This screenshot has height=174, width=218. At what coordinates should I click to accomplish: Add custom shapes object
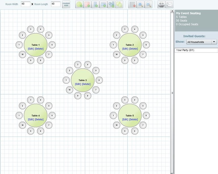tap(111, 5)
